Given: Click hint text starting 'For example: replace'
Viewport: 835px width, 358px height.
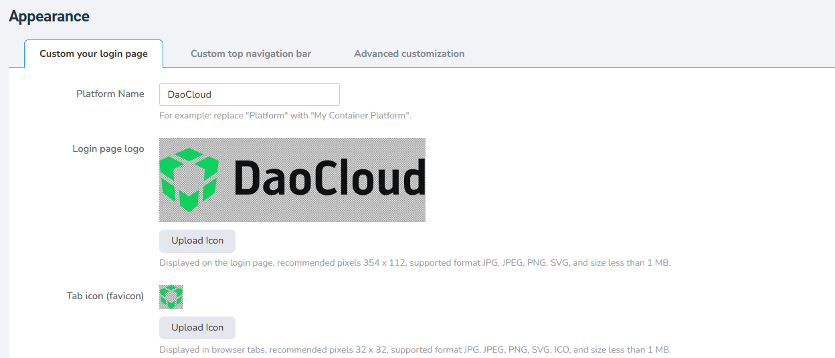Looking at the screenshot, I should (285, 116).
